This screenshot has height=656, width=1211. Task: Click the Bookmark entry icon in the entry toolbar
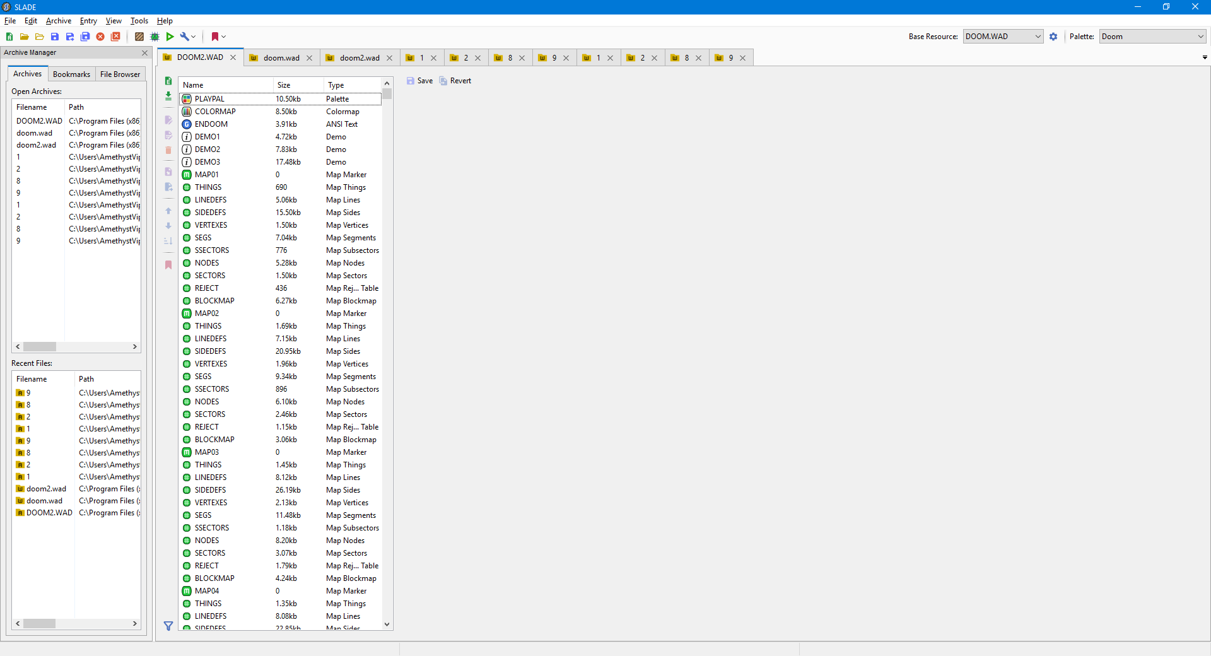(x=168, y=265)
